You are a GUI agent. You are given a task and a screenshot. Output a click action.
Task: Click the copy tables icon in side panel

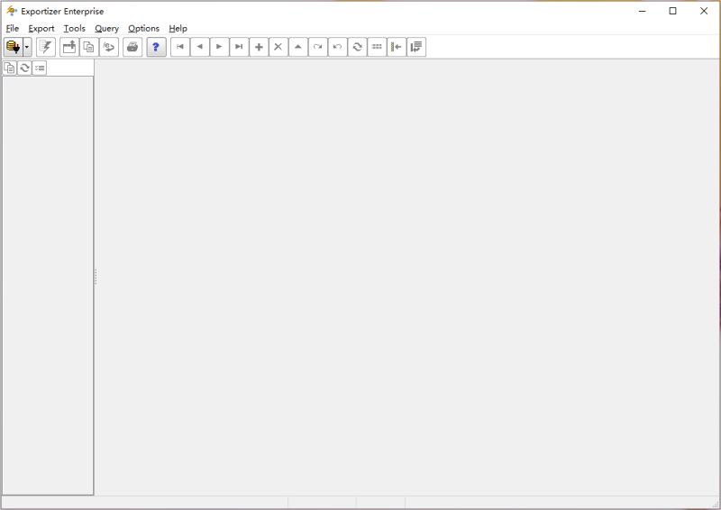(10, 68)
